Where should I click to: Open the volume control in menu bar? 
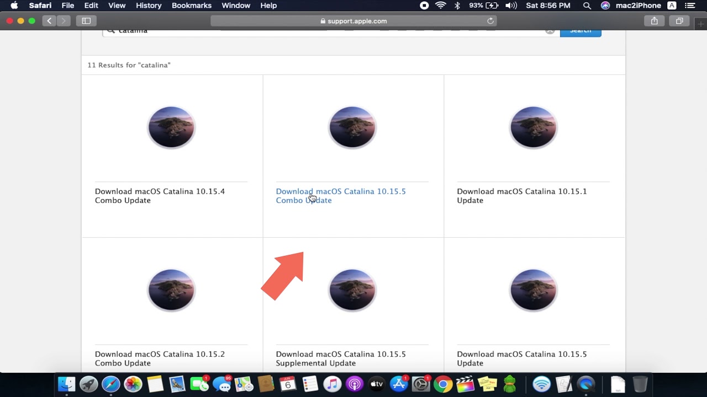click(x=511, y=6)
